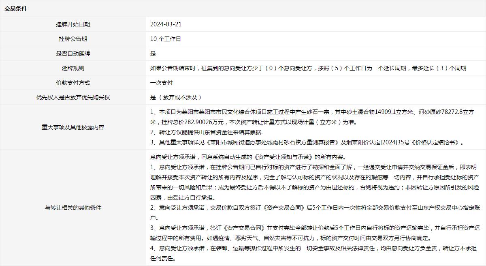The image size is (486, 266).
Task: Select the 是否自动延牌 label cell
Action: point(73,54)
